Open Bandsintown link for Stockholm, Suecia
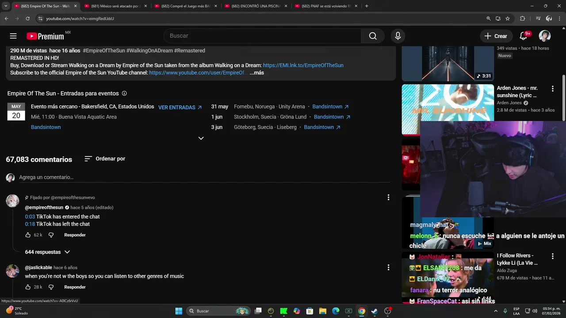 (332, 117)
